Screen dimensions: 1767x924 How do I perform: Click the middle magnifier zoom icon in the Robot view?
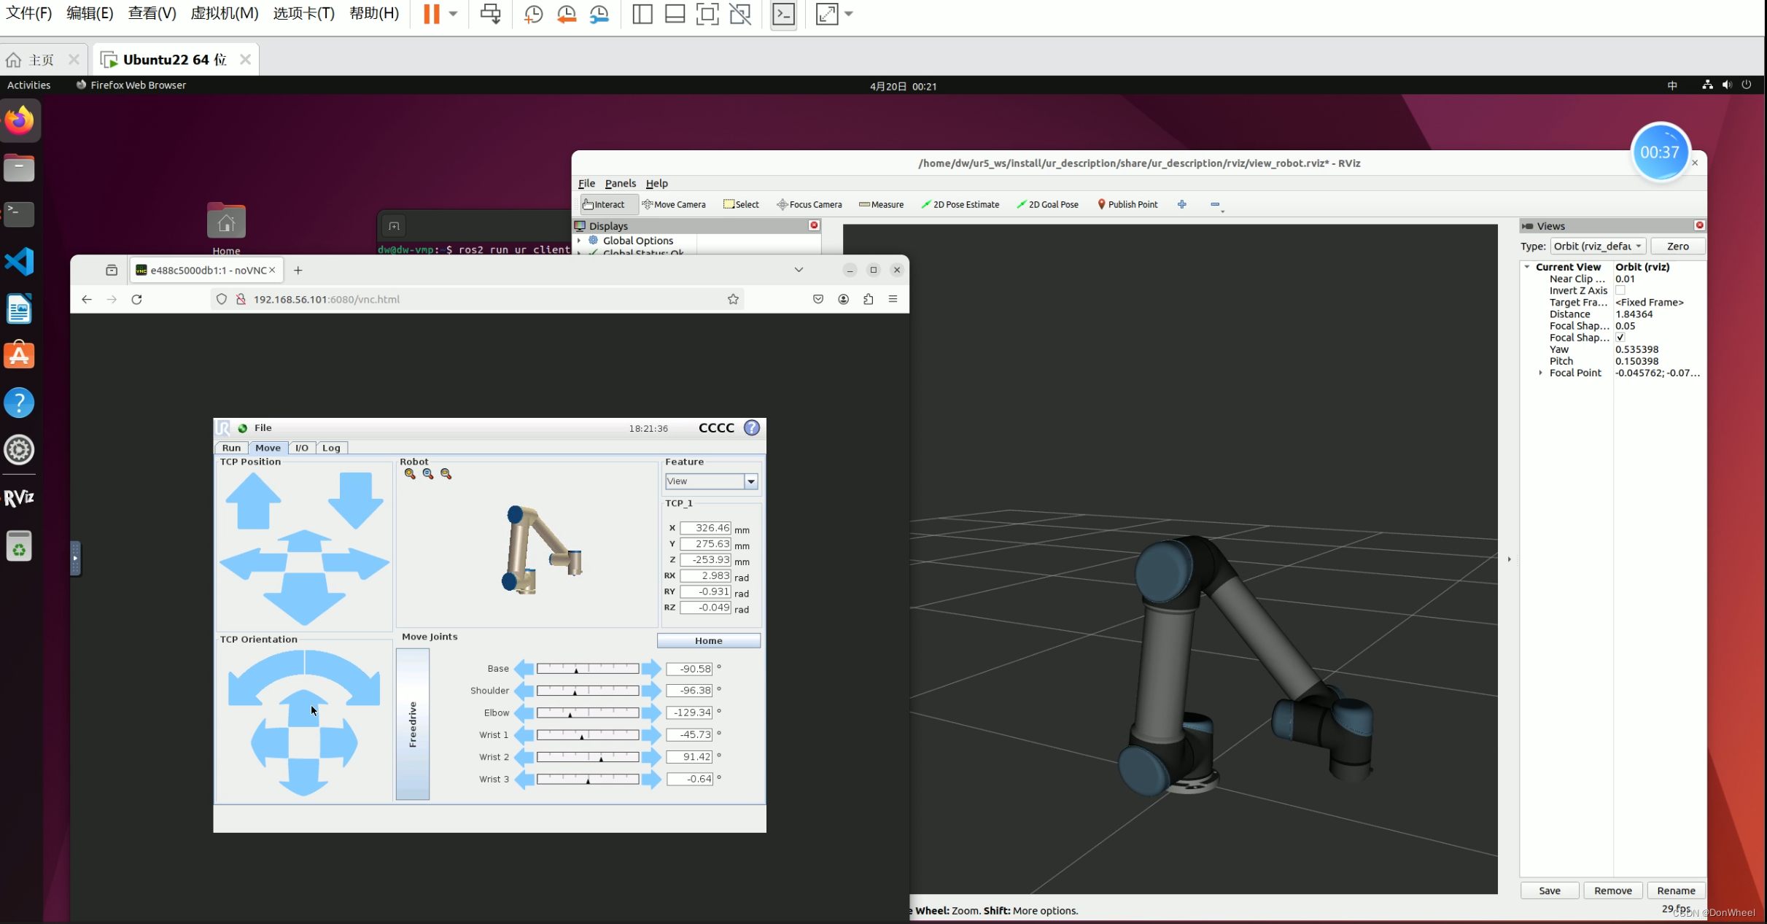pyautogui.click(x=428, y=474)
